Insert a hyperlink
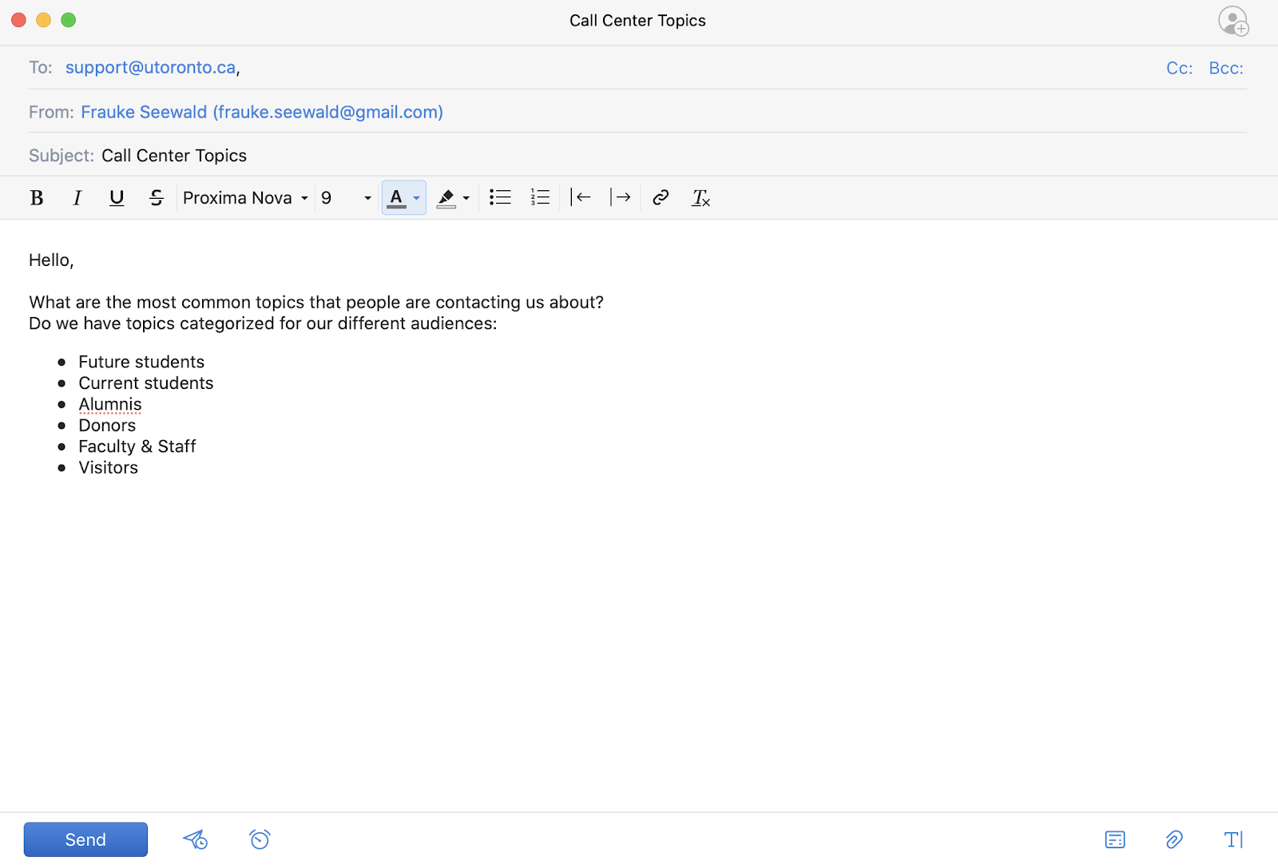The width and height of the screenshot is (1278, 865). point(661,197)
